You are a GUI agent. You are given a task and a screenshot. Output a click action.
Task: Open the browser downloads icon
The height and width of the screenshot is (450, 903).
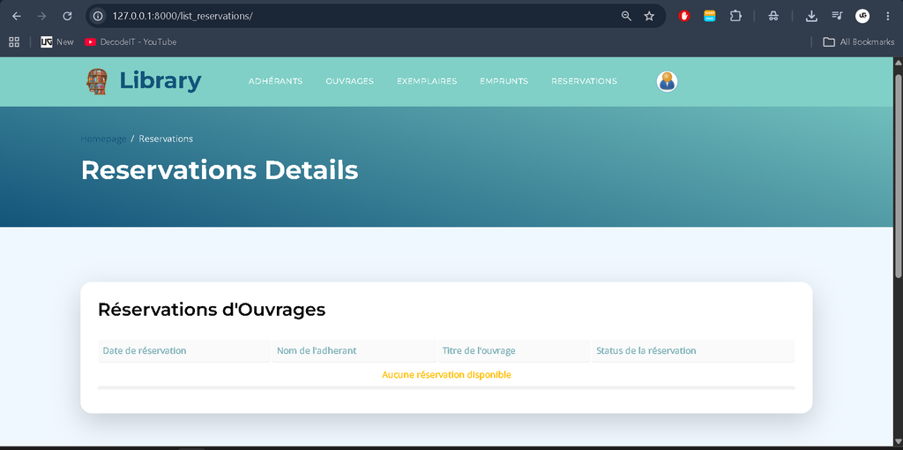(811, 16)
